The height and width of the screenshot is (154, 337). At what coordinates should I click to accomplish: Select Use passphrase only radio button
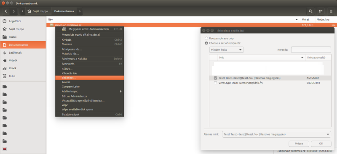tap(206, 38)
